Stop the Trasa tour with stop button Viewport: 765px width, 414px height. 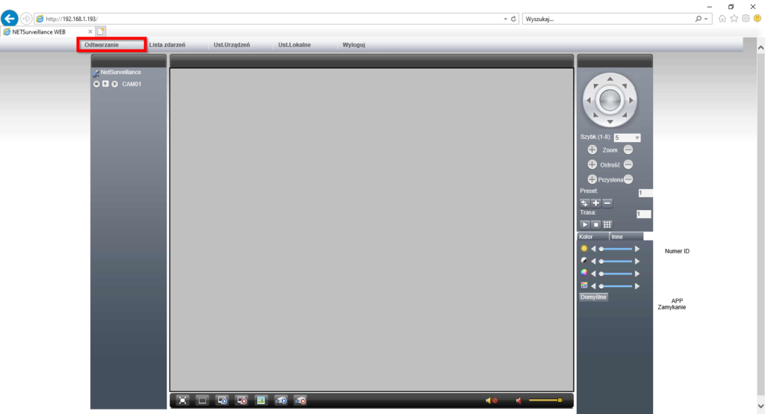[596, 224]
